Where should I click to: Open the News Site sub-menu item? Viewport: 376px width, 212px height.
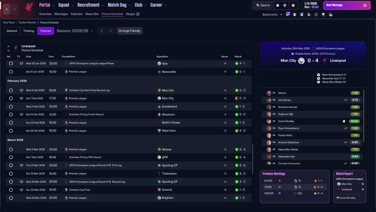pos(92,14)
